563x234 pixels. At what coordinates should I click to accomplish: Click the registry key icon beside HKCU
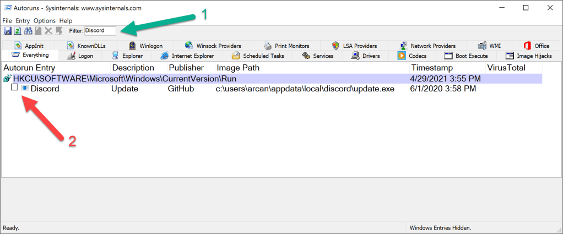tap(7, 79)
